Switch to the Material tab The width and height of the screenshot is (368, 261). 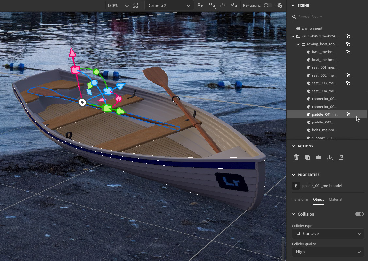point(335,199)
